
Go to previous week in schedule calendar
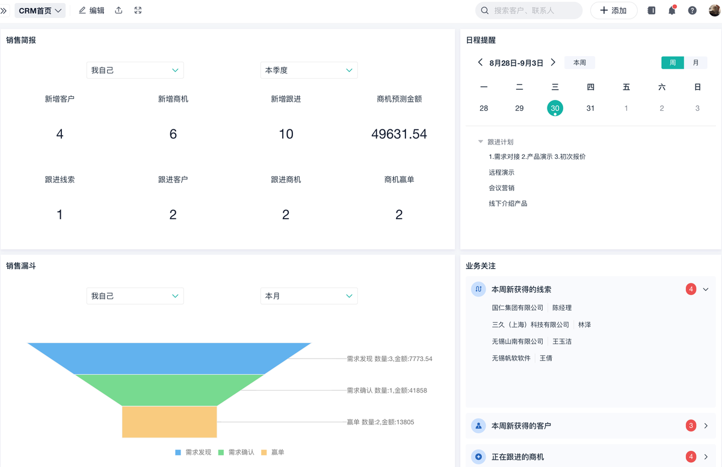point(480,63)
